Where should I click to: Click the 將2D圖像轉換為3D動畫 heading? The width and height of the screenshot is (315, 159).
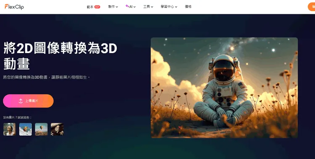coord(60,56)
